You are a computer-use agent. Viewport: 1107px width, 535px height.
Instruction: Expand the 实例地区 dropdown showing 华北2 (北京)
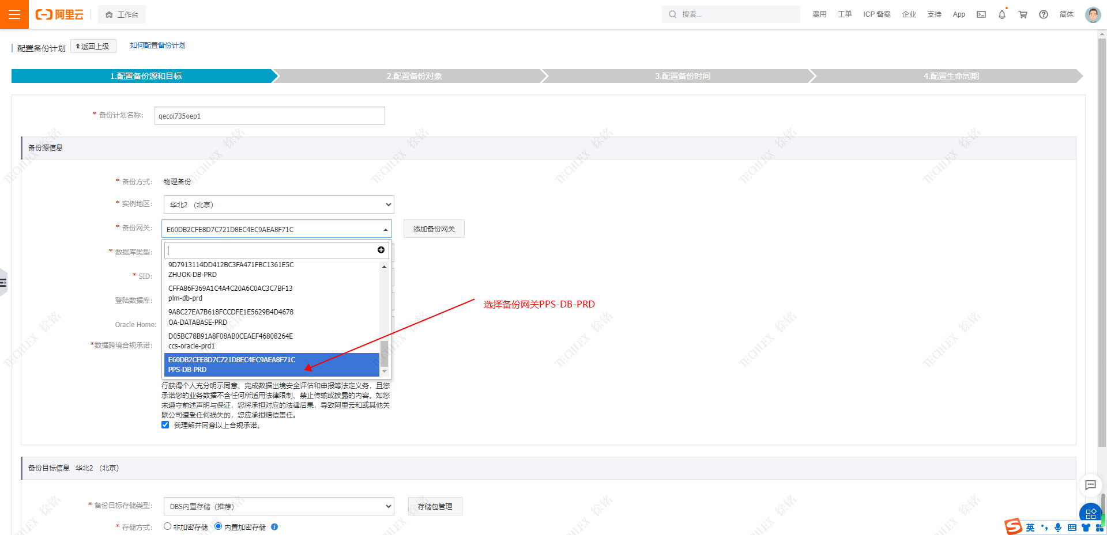pyautogui.click(x=278, y=205)
